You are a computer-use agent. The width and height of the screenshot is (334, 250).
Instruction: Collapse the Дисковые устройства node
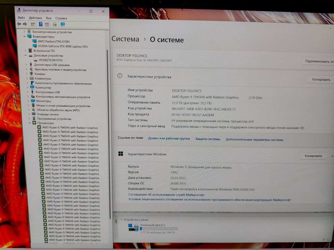point(25,55)
